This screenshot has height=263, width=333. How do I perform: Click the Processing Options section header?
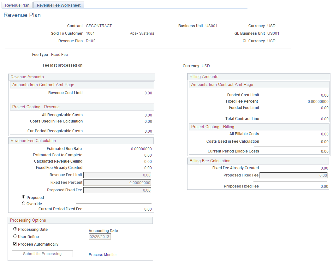tap(28, 220)
